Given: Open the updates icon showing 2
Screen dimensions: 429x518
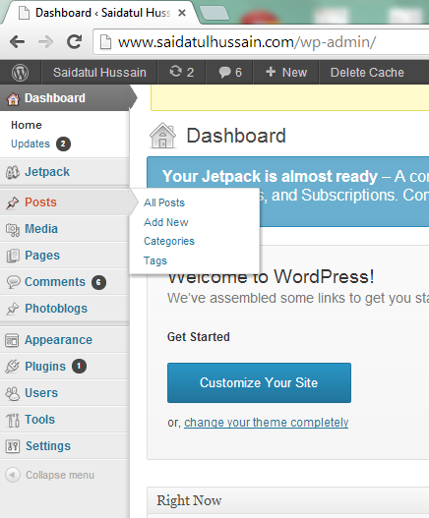Looking at the screenshot, I should (x=182, y=72).
